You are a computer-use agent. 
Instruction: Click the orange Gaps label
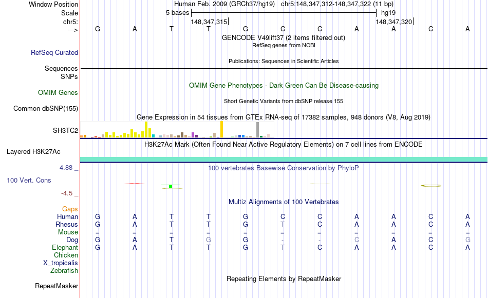point(70,209)
